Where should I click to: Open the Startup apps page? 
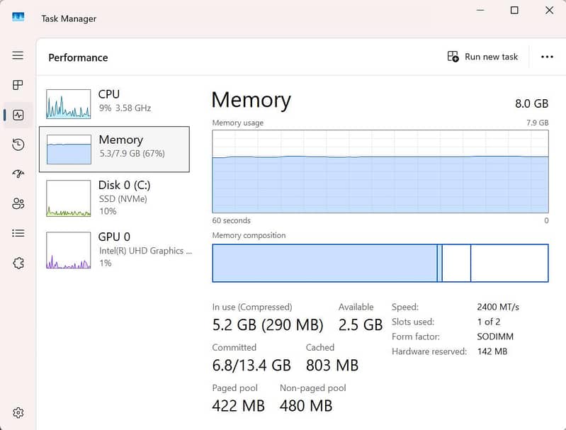[x=18, y=174]
